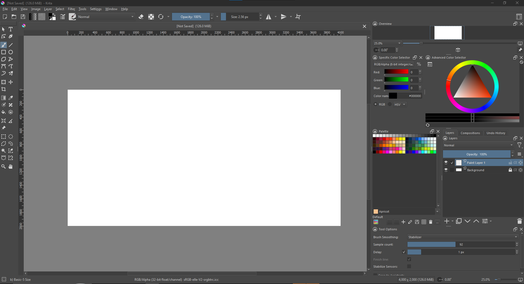Screen dimensions: 524x284
Task: Click Horizontal Mirror tool icon
Action: coord(269,17)
